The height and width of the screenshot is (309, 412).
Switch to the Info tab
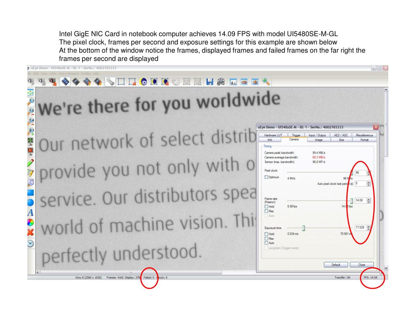270,140
